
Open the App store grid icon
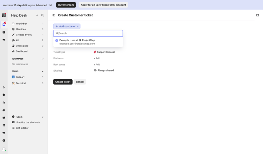(4, 125)
